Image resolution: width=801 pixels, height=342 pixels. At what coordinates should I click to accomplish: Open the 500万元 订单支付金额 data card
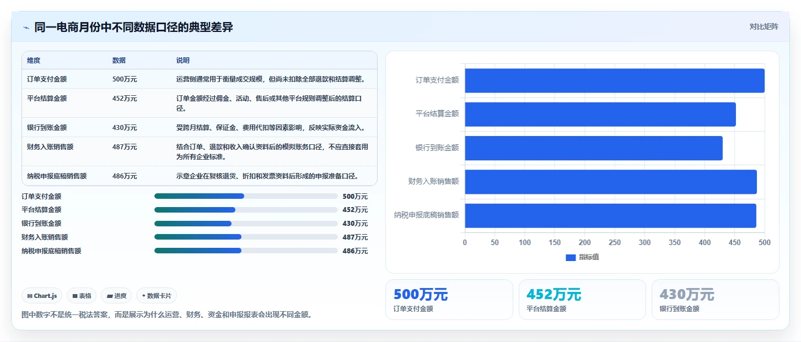pos(449,300)
